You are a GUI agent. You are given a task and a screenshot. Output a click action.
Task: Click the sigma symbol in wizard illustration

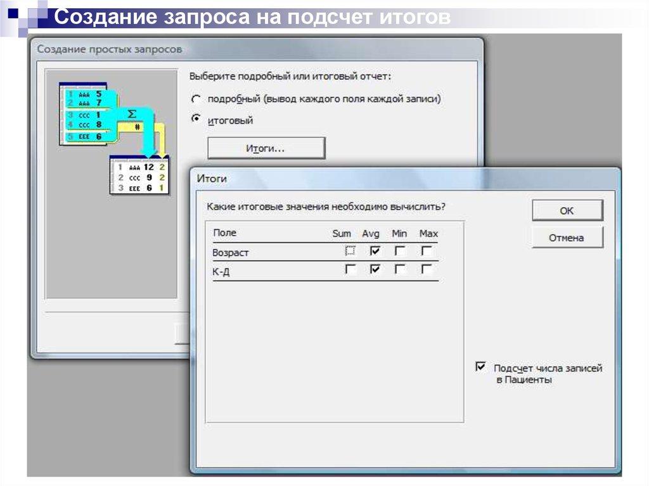tap(132, 115)
